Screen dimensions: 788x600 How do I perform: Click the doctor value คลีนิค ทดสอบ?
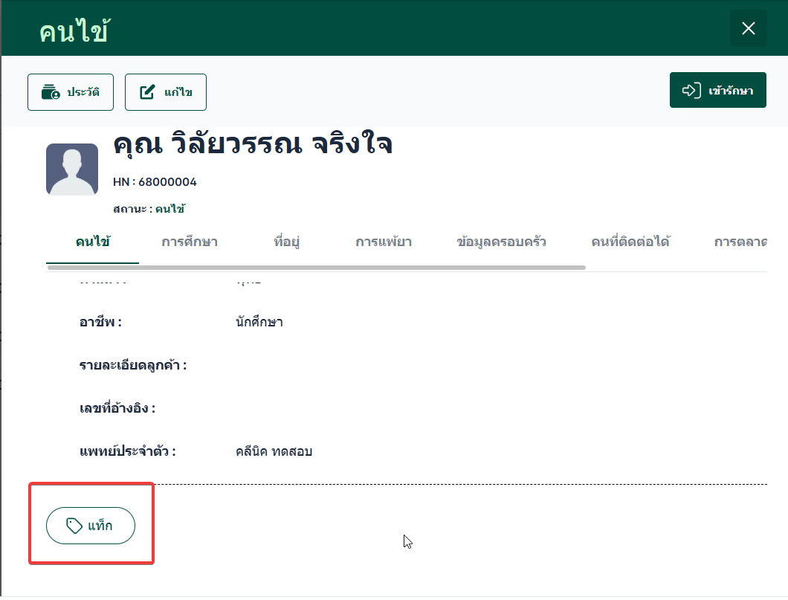click(x=274, y=452)
